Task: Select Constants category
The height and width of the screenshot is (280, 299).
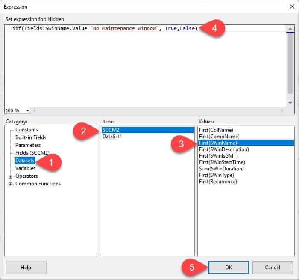Action: coord(26,130)
